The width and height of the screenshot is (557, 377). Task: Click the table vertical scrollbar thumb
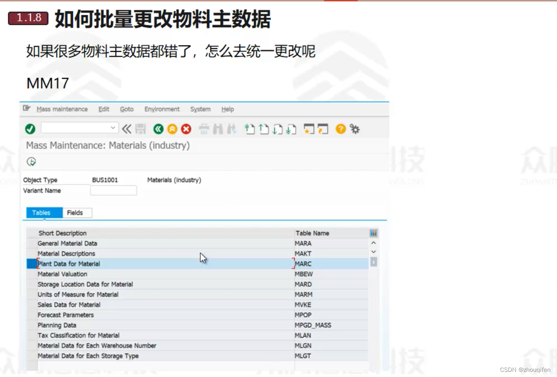(x=373, y=262)
